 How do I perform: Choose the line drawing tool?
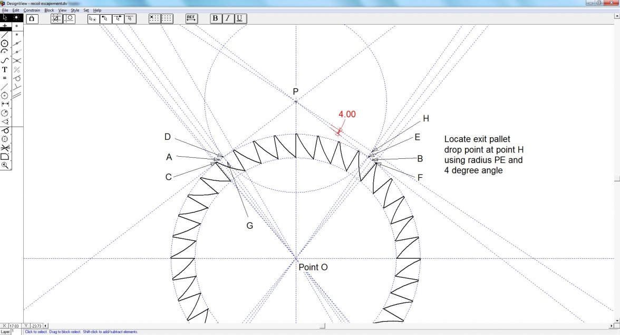pos(5,34)
